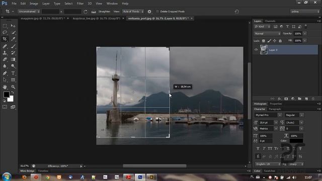Select the Rectangular Marquee tool
The height and width of the screenshot is (181, 322).
pyautogui.click(x=5, y=26)
